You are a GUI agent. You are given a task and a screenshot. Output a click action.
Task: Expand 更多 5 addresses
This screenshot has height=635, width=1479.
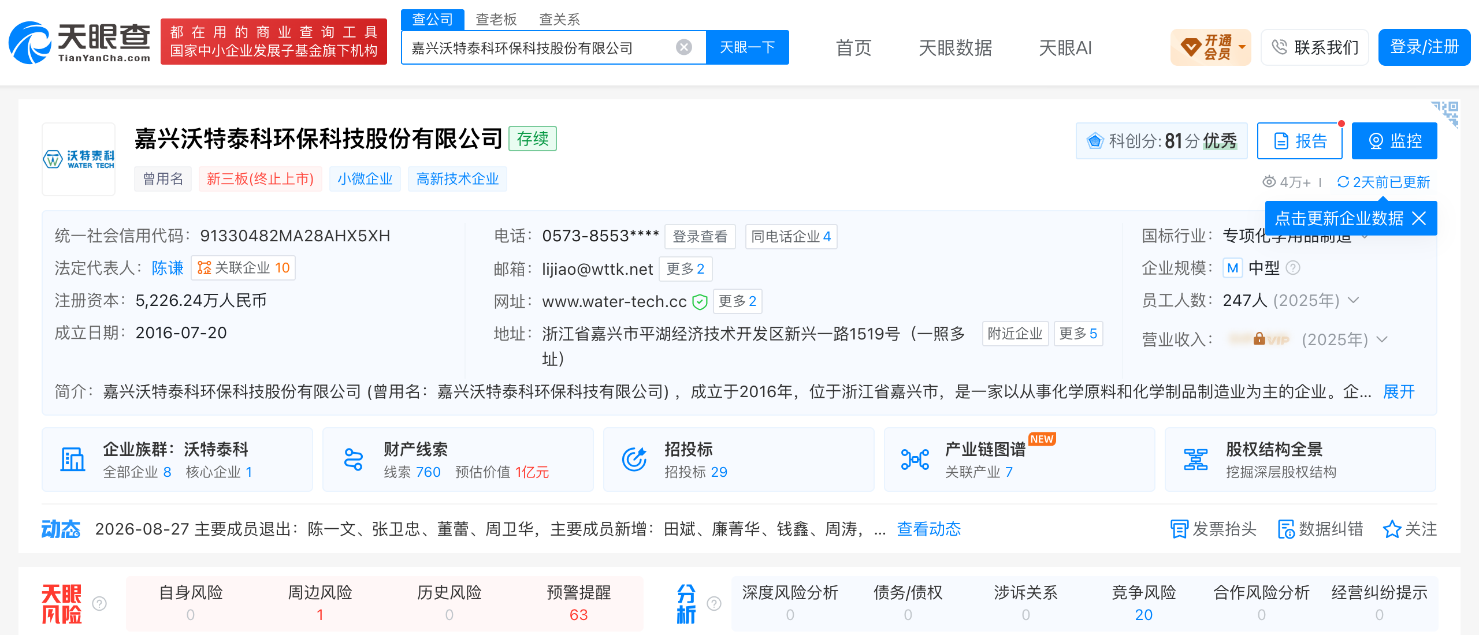click(x=1079, y=334)
